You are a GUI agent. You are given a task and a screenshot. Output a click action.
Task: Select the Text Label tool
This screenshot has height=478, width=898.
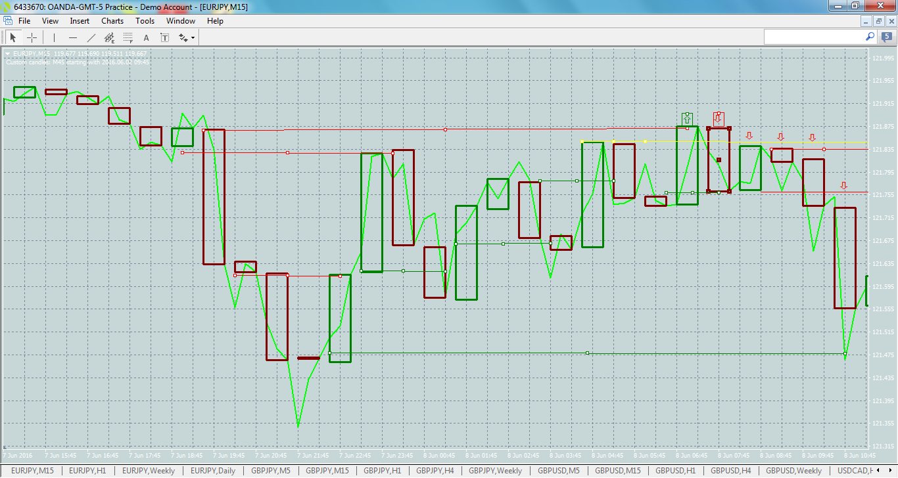click(x=164, y=37)
